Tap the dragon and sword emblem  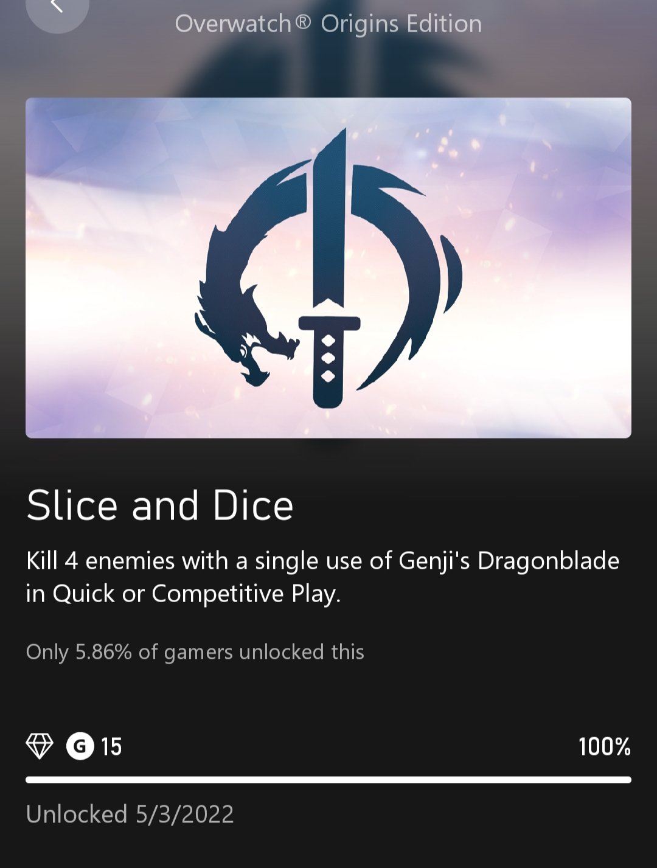point(328,268)
